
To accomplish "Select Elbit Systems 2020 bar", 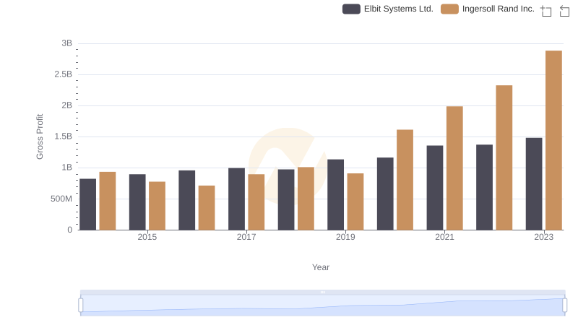I will [x=385, y=194].
